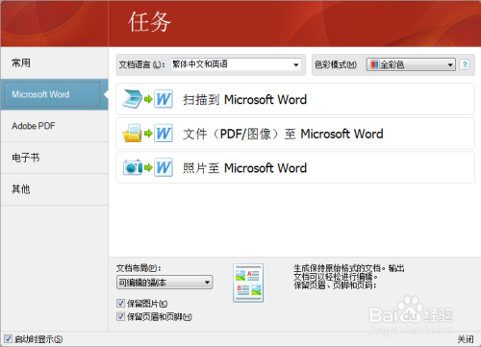Uncheck 启动时显示 checkbox
The height and width of the screenshot is (347, 481).
(x=9, y=338)
